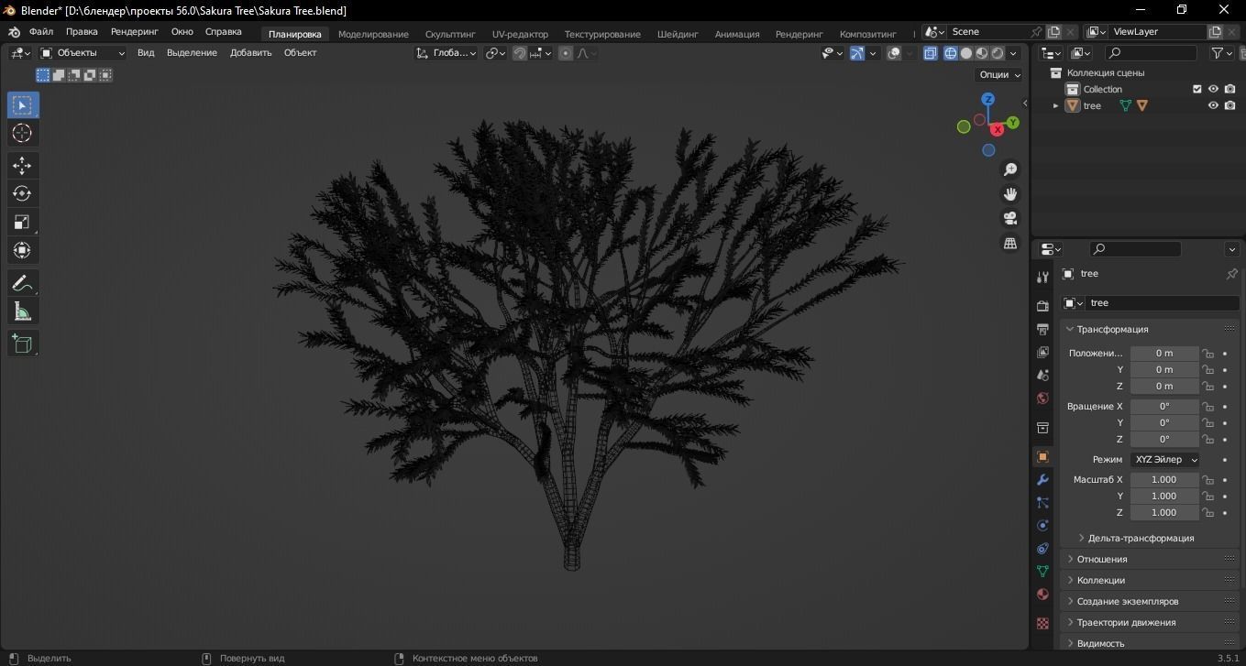Click the viewport zoom magnifier icon
The image size is (1246, 666).
[1010, 169]
